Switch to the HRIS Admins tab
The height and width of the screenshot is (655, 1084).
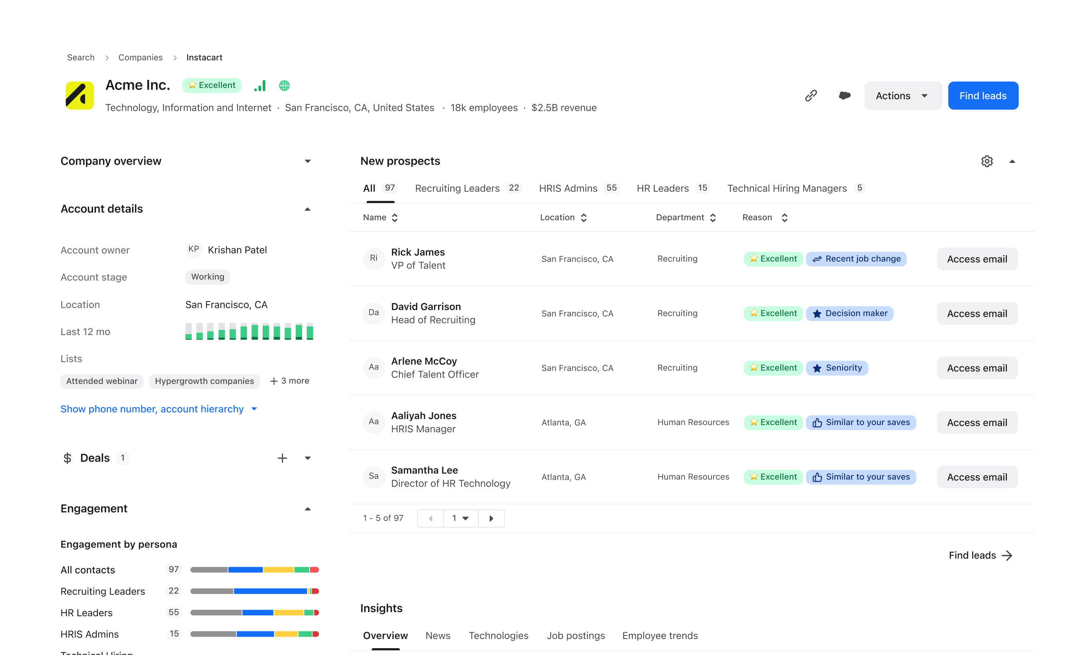tap(568, 188)
